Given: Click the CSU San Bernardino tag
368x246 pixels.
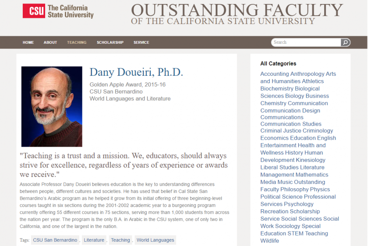Looking at the screenshot, I should click(55, 240).
